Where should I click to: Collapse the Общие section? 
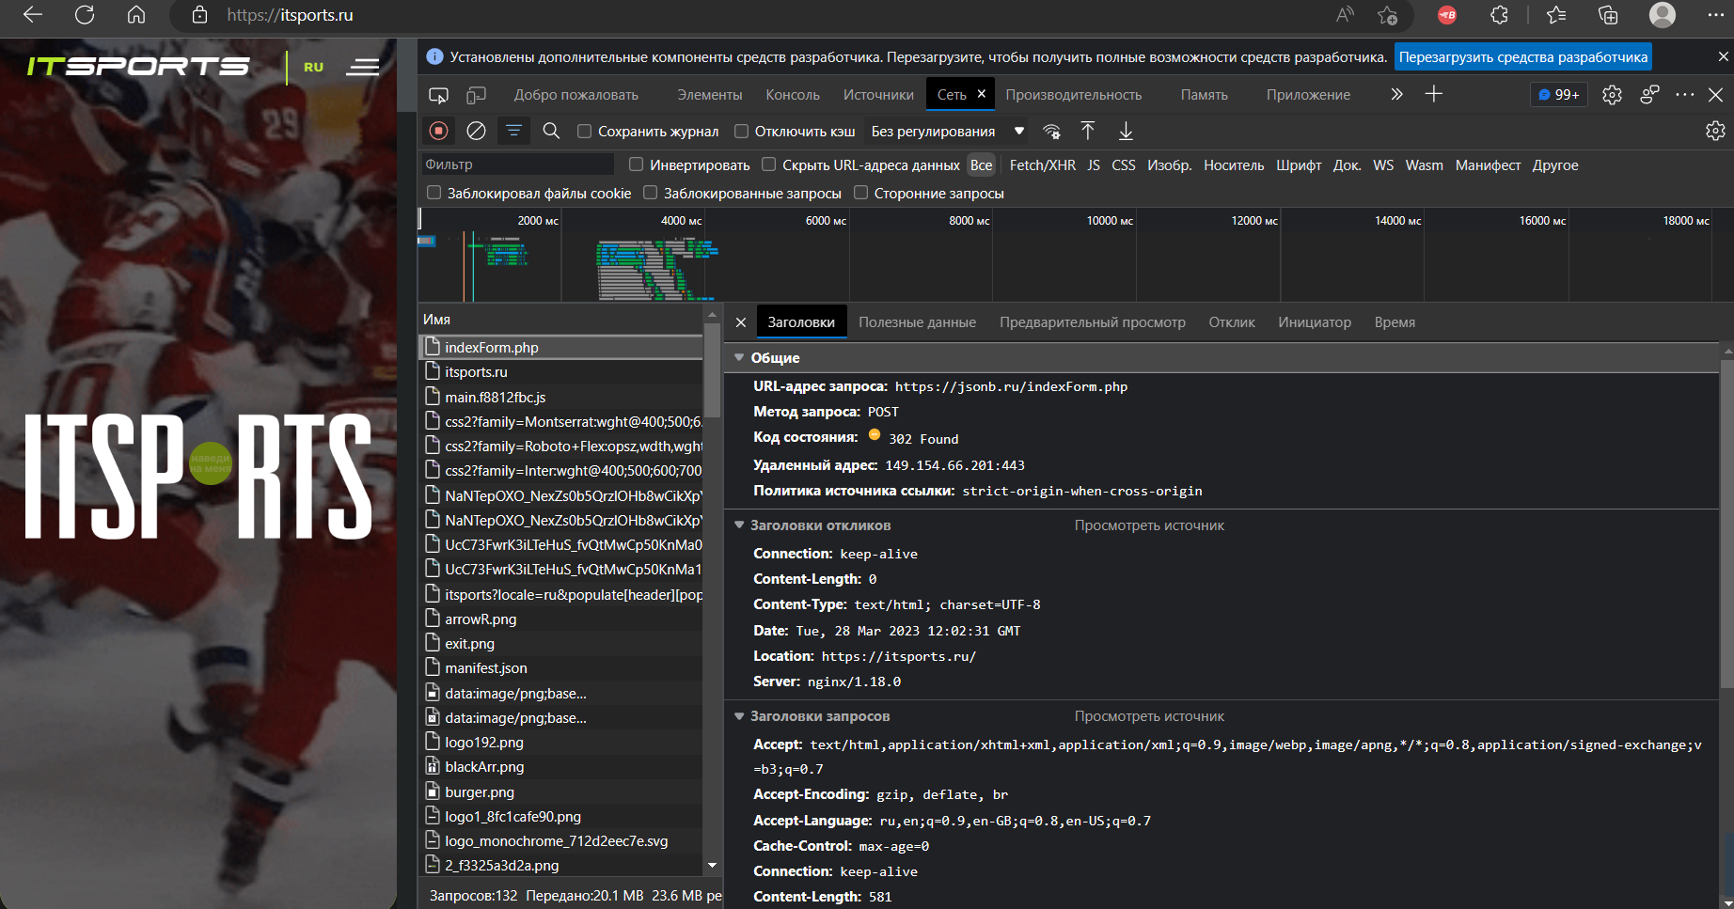click(x=739, y=357)
